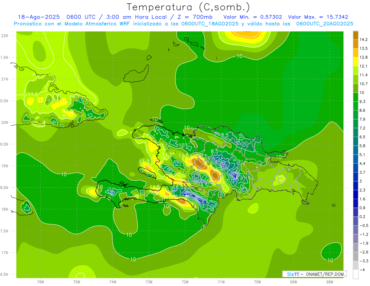Click the '75W' longitude axis label
Viewport: 370px width, 286px height.
77,282
